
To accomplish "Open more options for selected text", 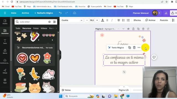I will point(139,48).
